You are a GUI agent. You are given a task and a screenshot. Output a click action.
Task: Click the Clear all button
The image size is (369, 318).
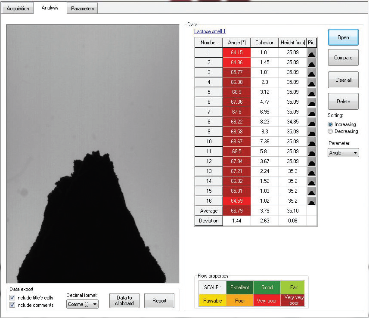coord(343,80)
